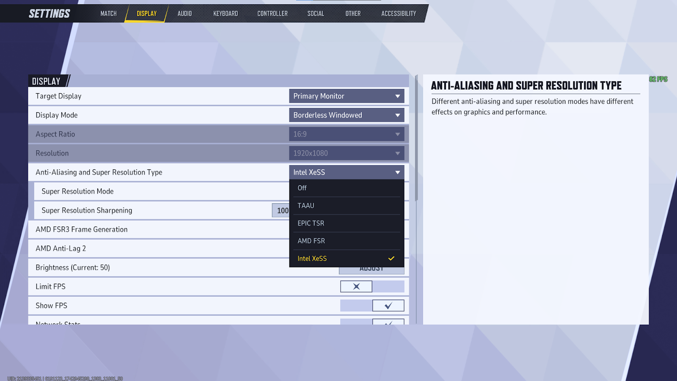Collapse the Anti-Aliasing type dropdown
Image resolution: width=677 pixels, height=381 pixels.
coord(347,172)
